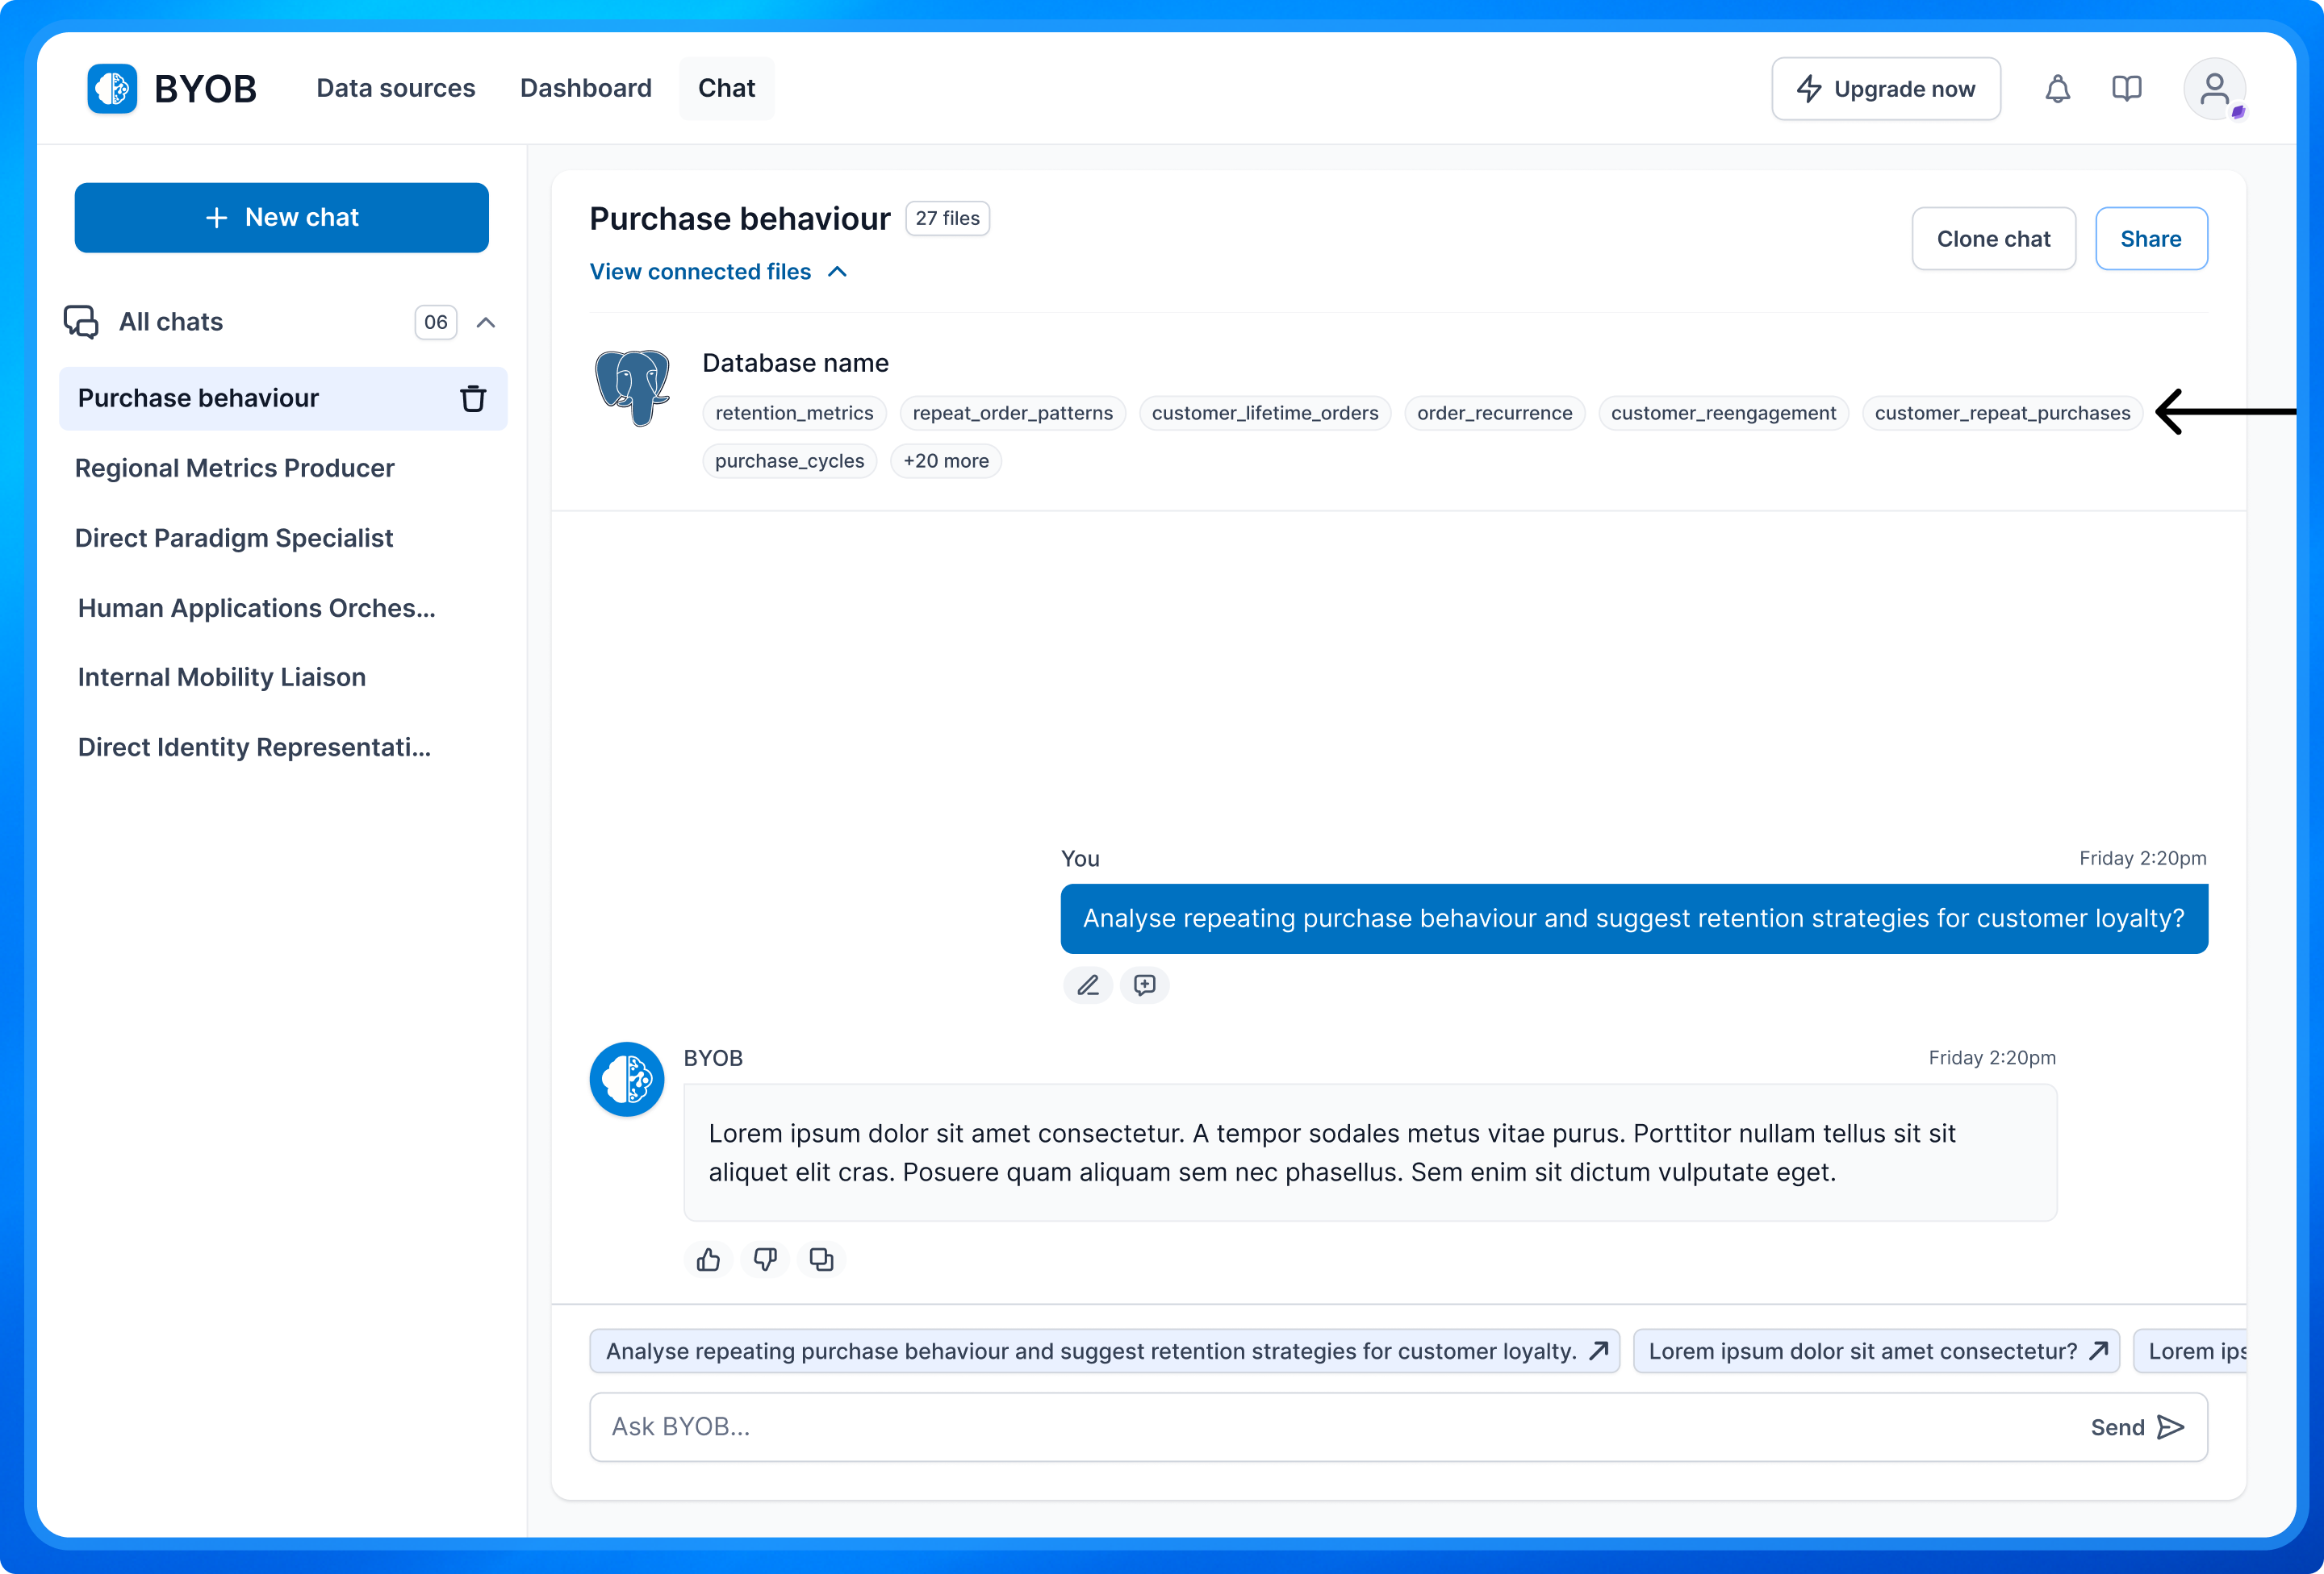Screen dimensions: 2324x1574
Task: Give thumbs down to BYOB response
Action: click(765, 1260)
